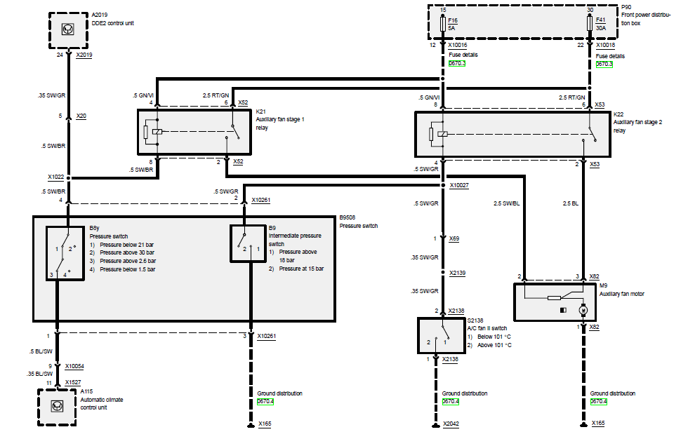688x446 pixels.
Task: Click the K22 relay coil symbol
Action: pyautogui.click(x=443, y=134)
